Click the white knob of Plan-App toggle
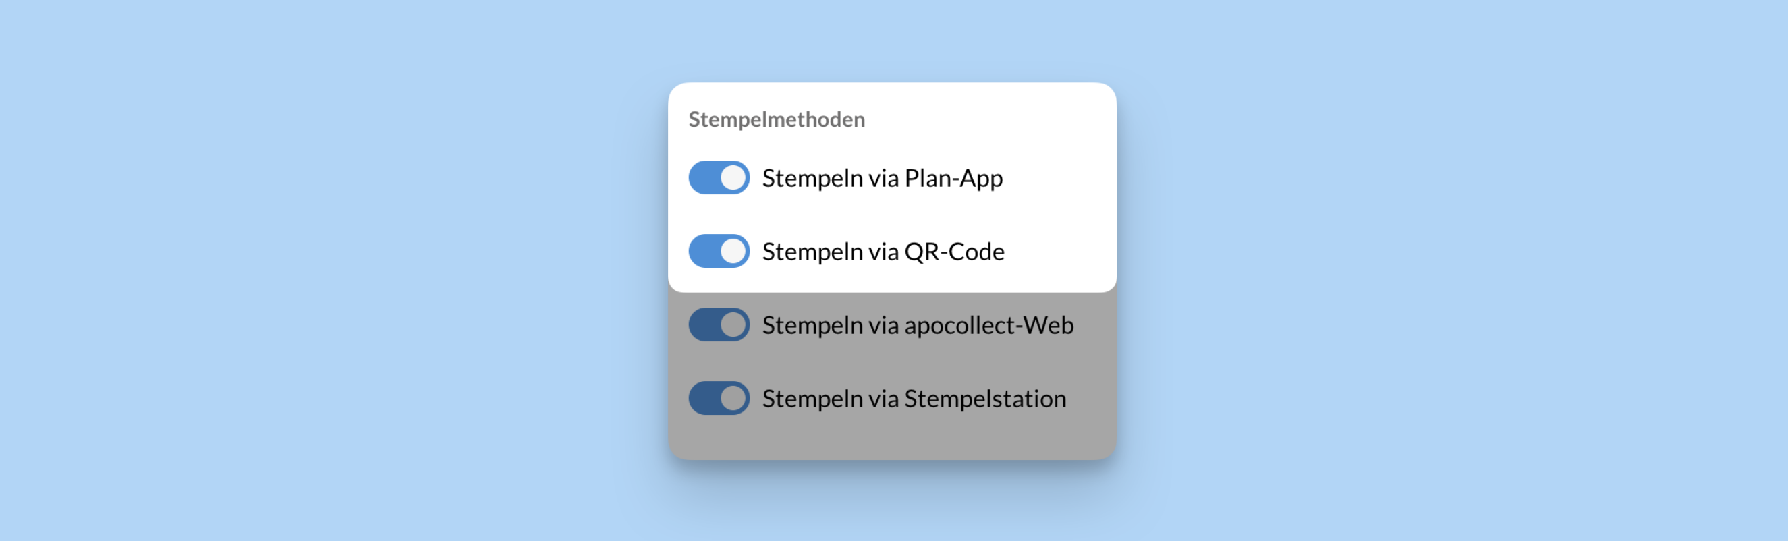The height and width of the screenshot is (541, 1788). pos(733,177)
